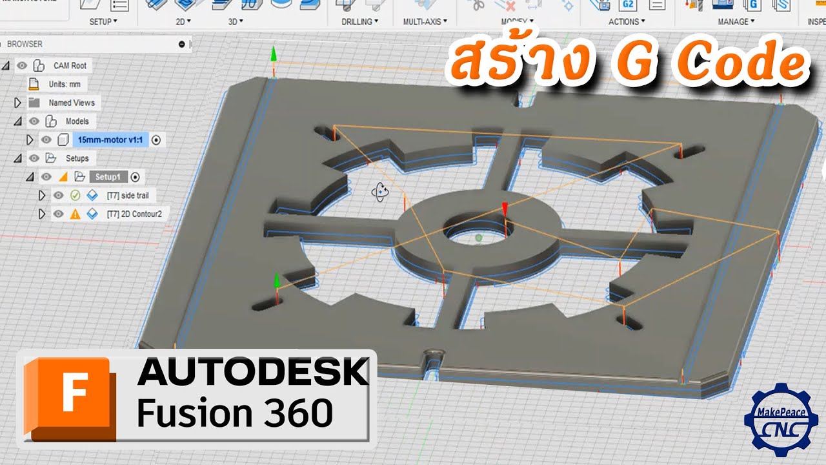Click the green checkmark on side trail row
Screen dimensions: 826x465
click(x=75, y=195)
